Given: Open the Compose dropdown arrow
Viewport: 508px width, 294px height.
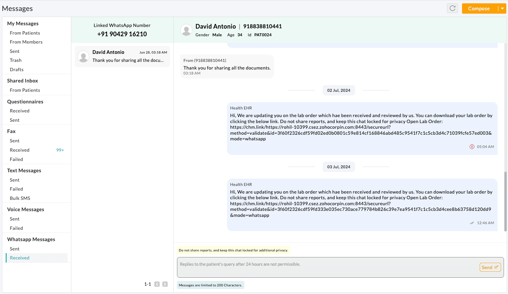Looking at the screenshot, I should 502,9.
